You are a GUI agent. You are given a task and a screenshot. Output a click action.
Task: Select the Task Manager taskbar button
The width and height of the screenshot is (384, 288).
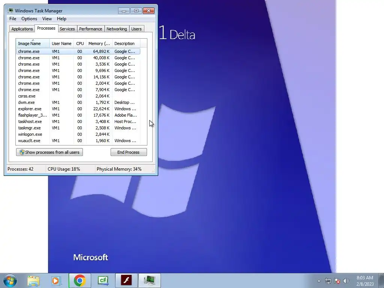pos(149,280)
